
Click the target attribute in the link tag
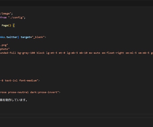coord(25,37)
